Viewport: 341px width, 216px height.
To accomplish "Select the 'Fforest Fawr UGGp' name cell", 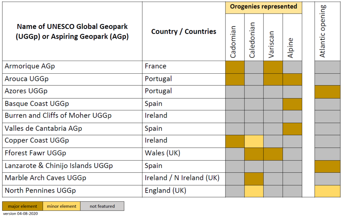I will 72,154.
